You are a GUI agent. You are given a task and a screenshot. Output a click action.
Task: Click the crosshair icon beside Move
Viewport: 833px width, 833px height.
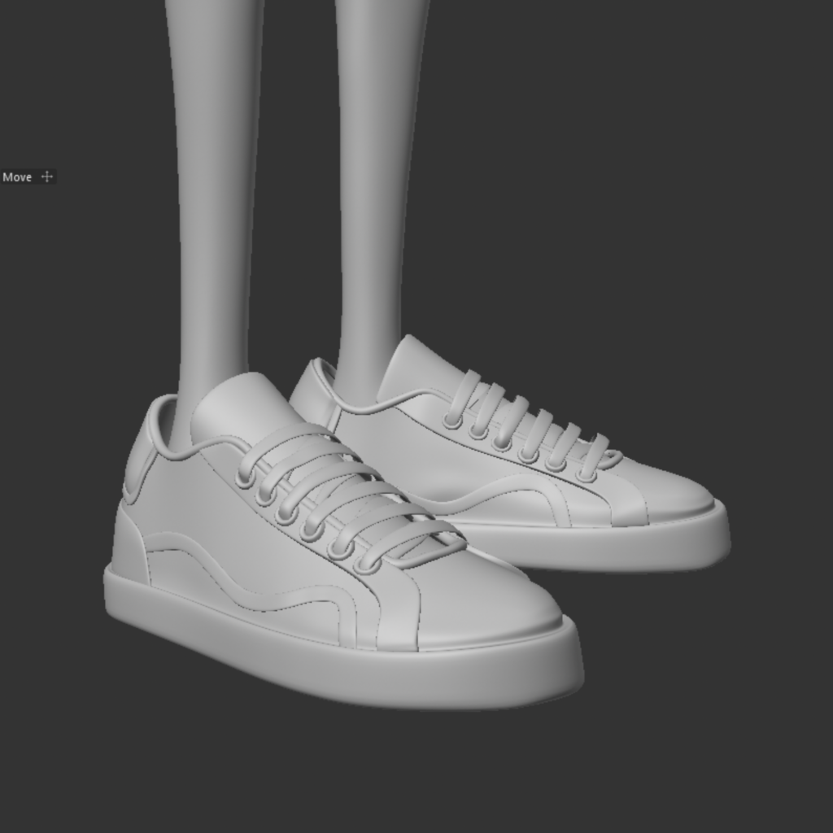tap(47, 177)
